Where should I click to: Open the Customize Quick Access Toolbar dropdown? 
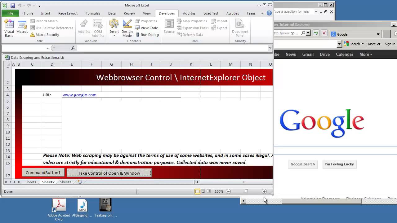click(x=39, y=6)
